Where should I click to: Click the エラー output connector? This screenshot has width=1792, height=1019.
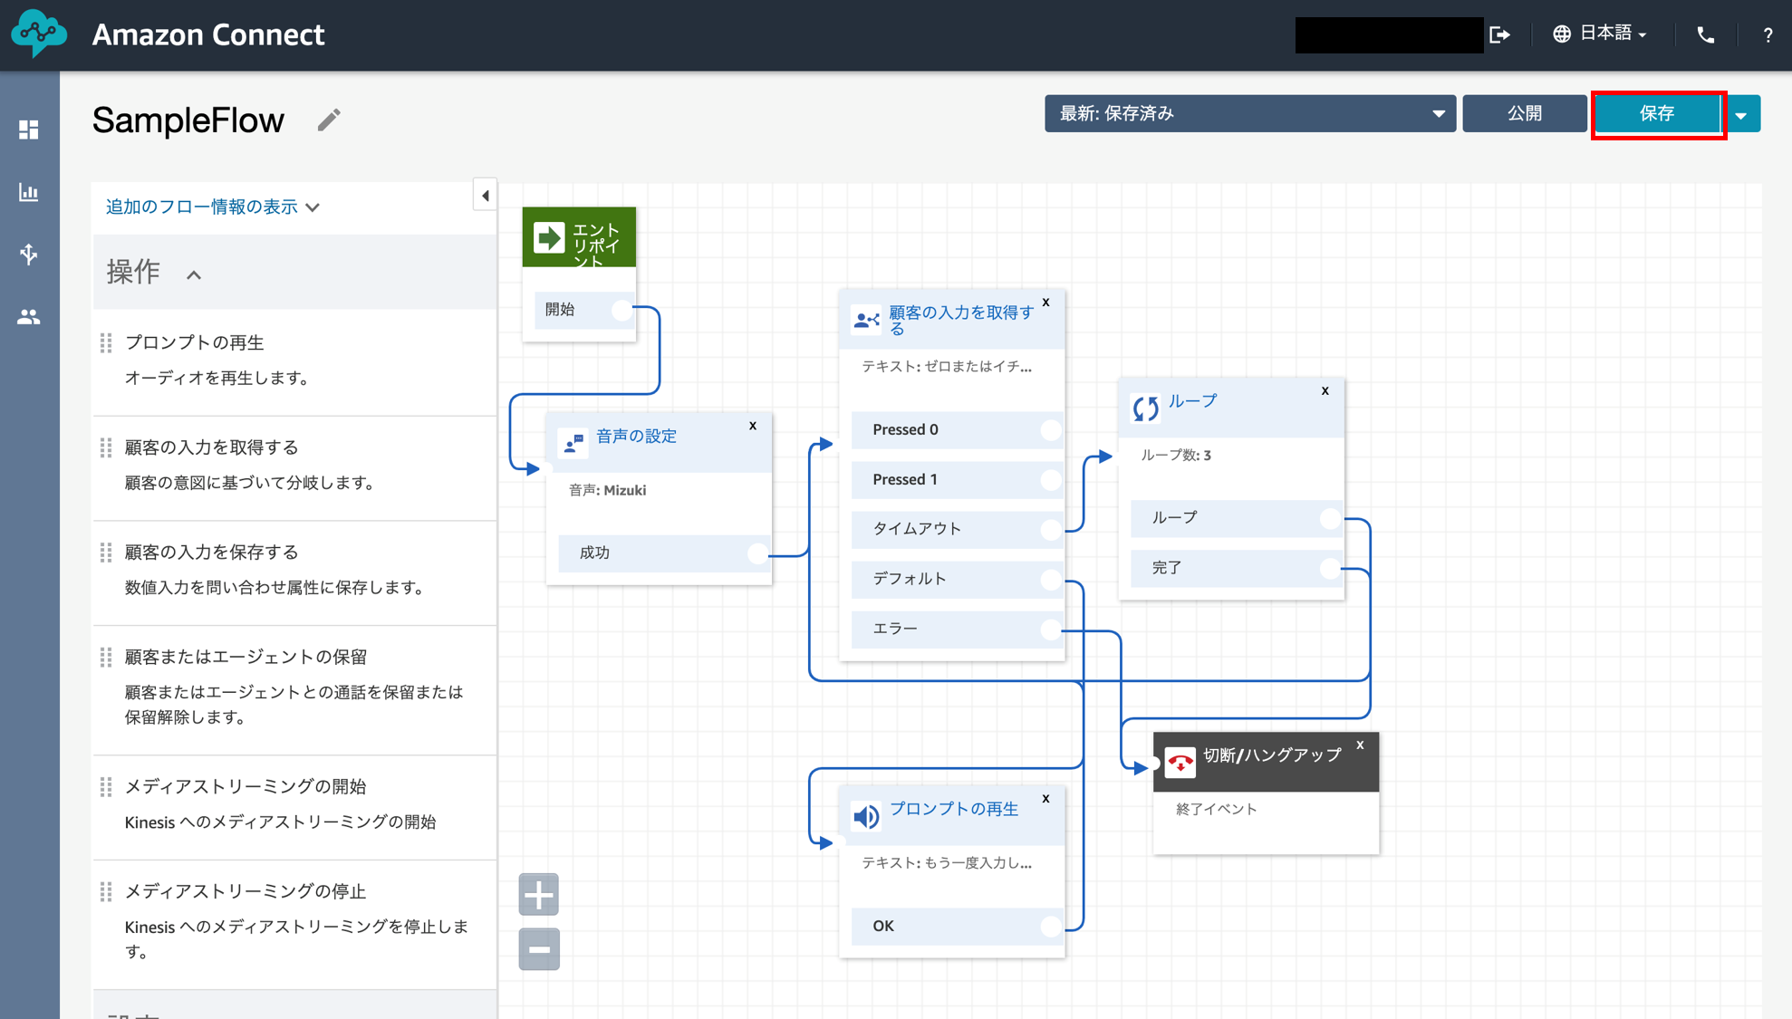tap(1050, 630)
